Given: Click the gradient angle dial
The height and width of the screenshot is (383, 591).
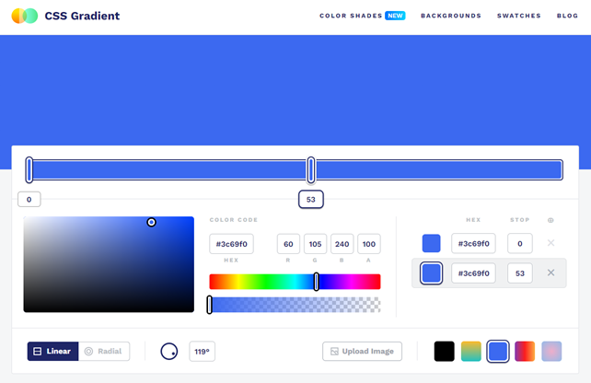Looking at the screenshot, I should [x=169, y=351].
